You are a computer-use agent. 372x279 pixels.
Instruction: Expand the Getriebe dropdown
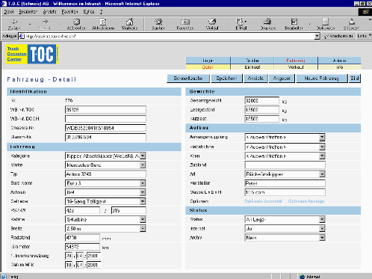coord(143,201)
